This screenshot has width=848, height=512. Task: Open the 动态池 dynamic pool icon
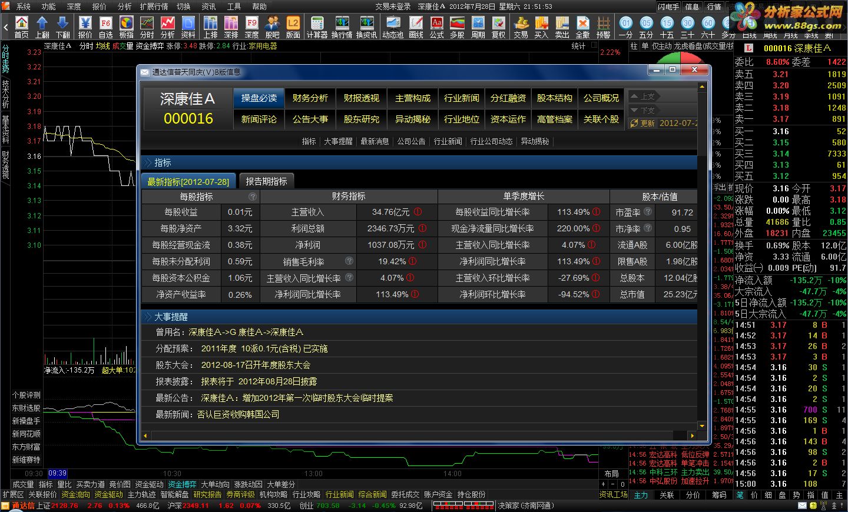pyautogui.click(x=393, y=26)
